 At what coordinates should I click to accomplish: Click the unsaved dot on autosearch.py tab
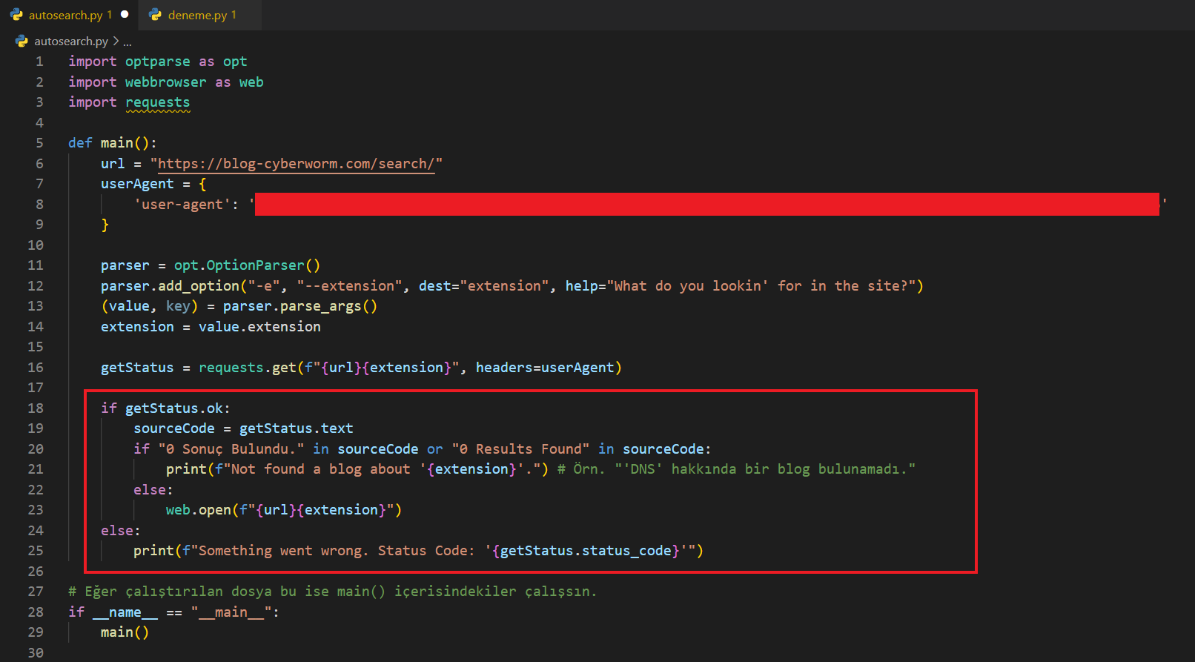click(125, 15)
